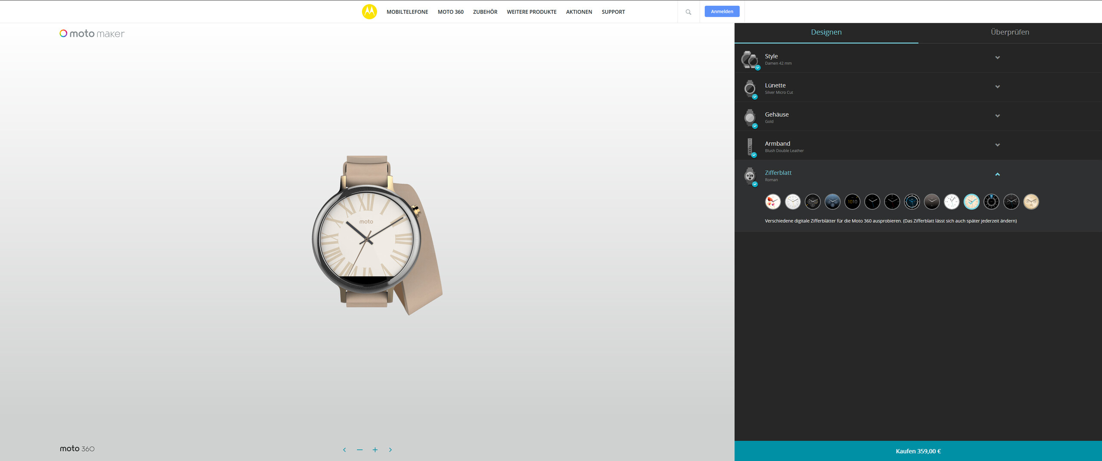Zoom out watch preview with minus
The width and height of the screenshot is (1102, 461).
click(x=360, y=450)
